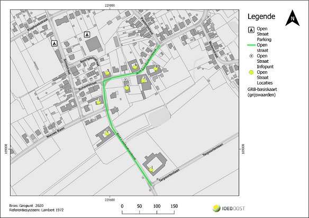Click the yellow location marker 1
309x218 pixels.
(x=151, y=169)
